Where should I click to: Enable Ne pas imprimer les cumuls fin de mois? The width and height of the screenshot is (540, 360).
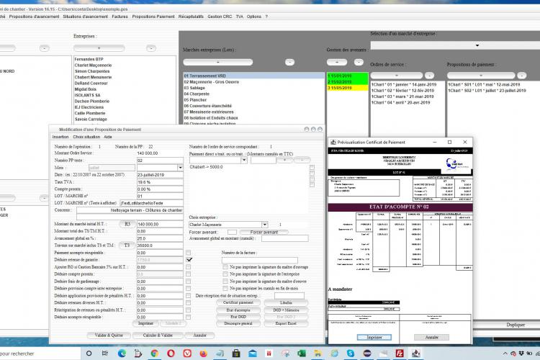tap(225, 288)
